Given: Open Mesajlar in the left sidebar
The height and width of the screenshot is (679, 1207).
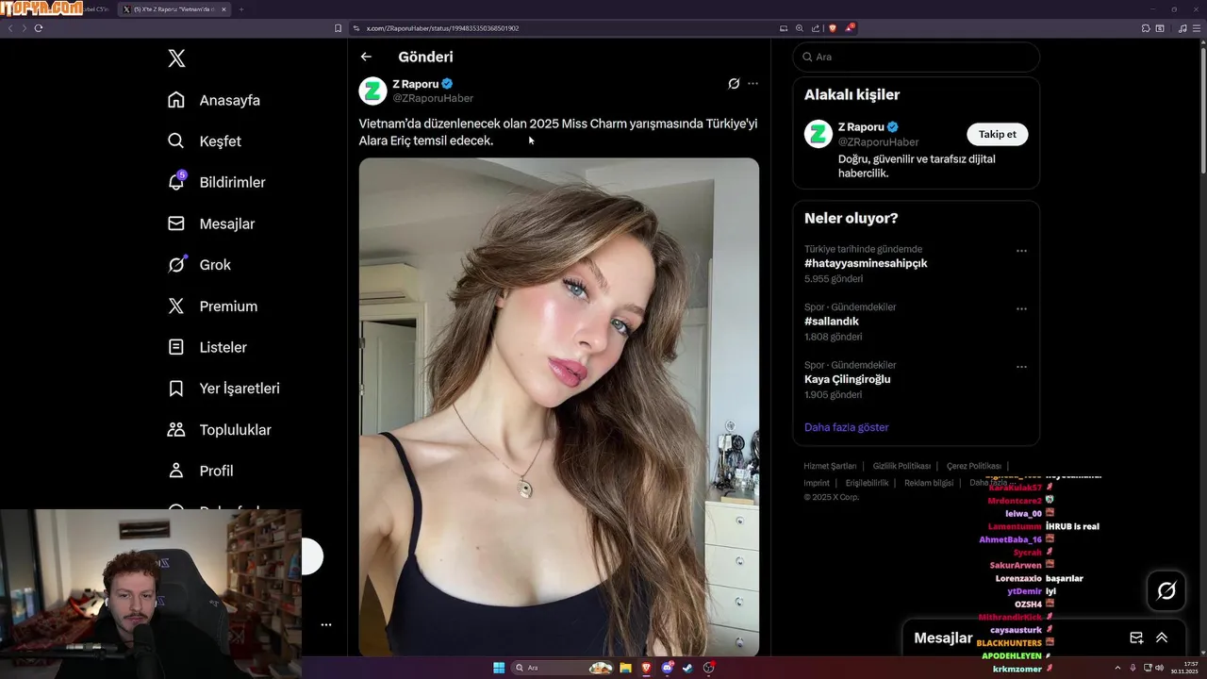Looking at the screenshot, I should tap(211, 224).
